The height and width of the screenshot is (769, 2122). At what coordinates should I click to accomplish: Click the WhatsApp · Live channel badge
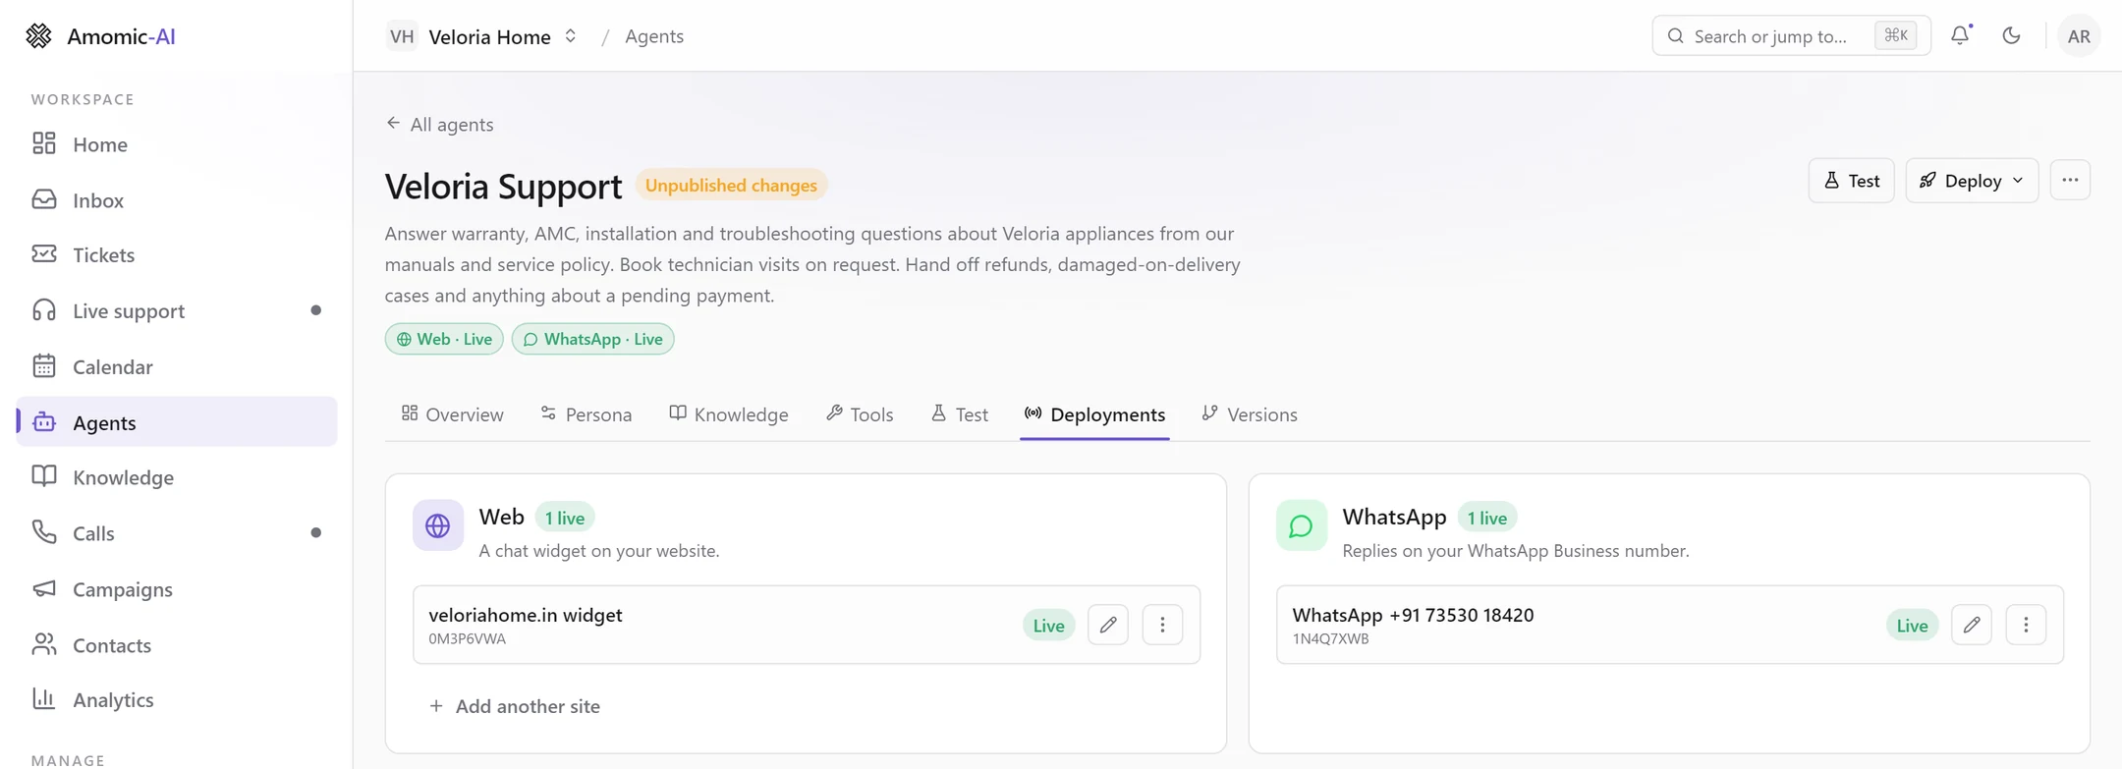click(x=592, y=339)
